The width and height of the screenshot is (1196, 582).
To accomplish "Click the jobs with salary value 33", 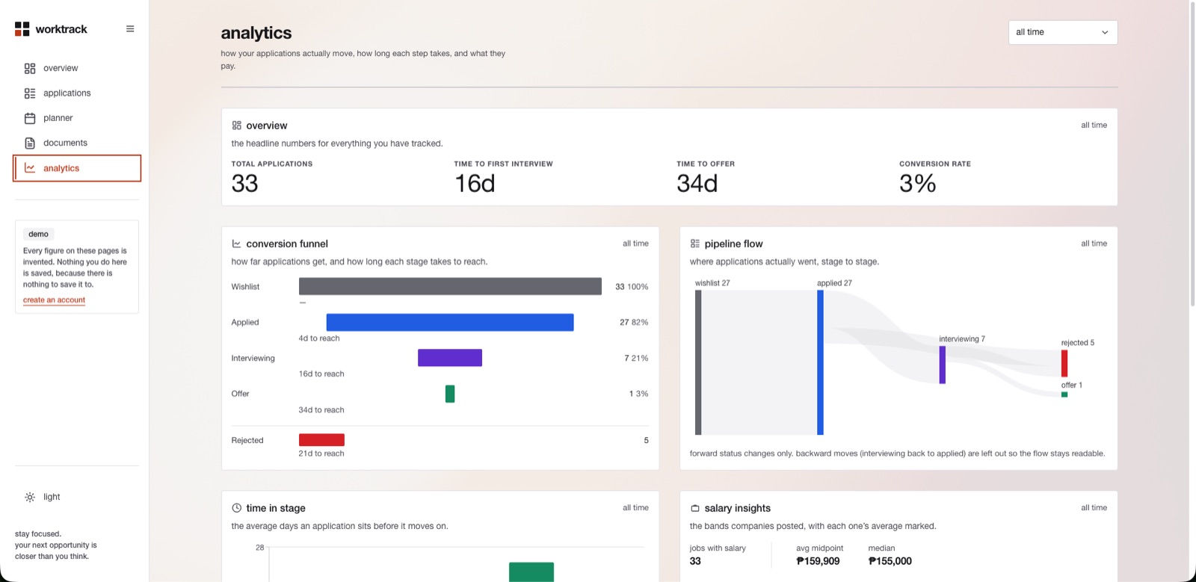I will tap(695, 561).
